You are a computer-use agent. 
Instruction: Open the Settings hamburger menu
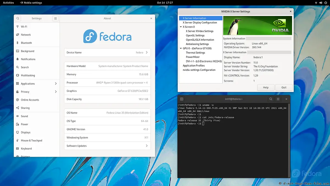pyautogui.click(x=56, y=18)
